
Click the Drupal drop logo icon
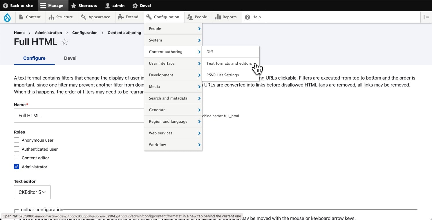coord(7,17)
